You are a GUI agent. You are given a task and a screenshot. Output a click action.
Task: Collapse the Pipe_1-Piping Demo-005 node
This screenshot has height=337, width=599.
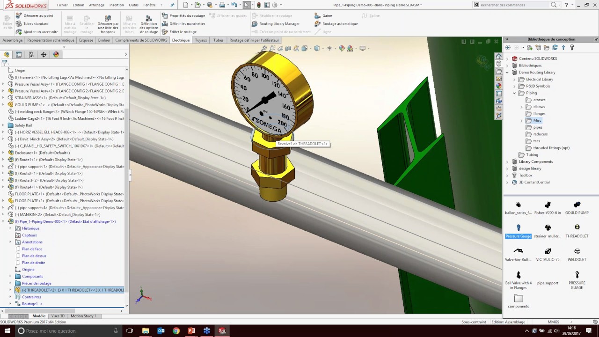3,221
